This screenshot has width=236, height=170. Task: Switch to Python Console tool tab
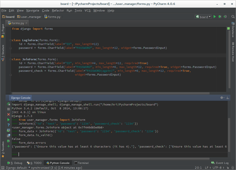(x=58, y=163)
